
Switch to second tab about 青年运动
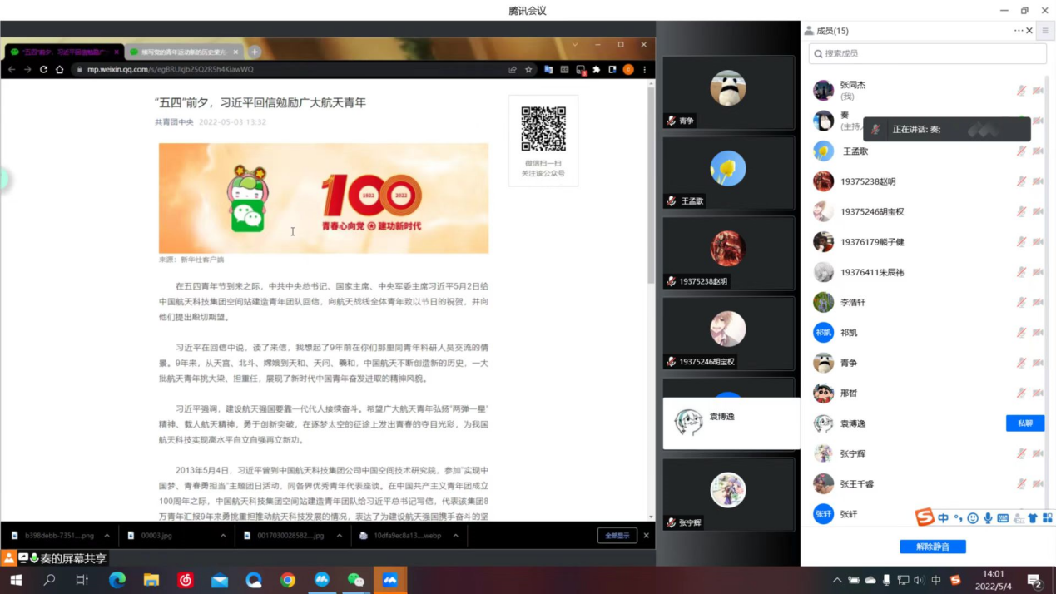183,52
